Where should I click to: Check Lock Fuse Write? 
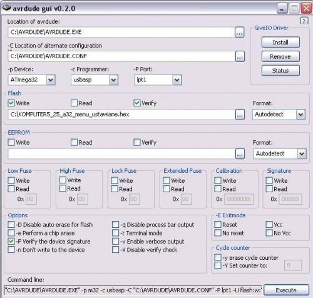pos(115,180)
